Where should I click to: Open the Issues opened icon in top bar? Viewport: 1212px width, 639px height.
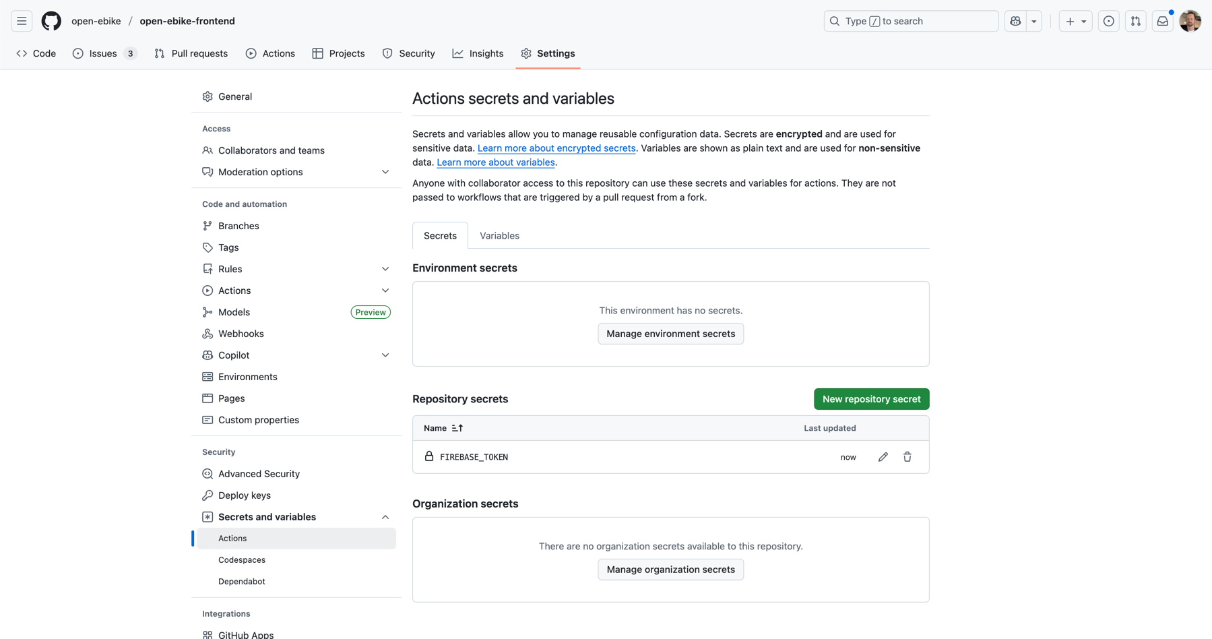(x=1108, y=21)
